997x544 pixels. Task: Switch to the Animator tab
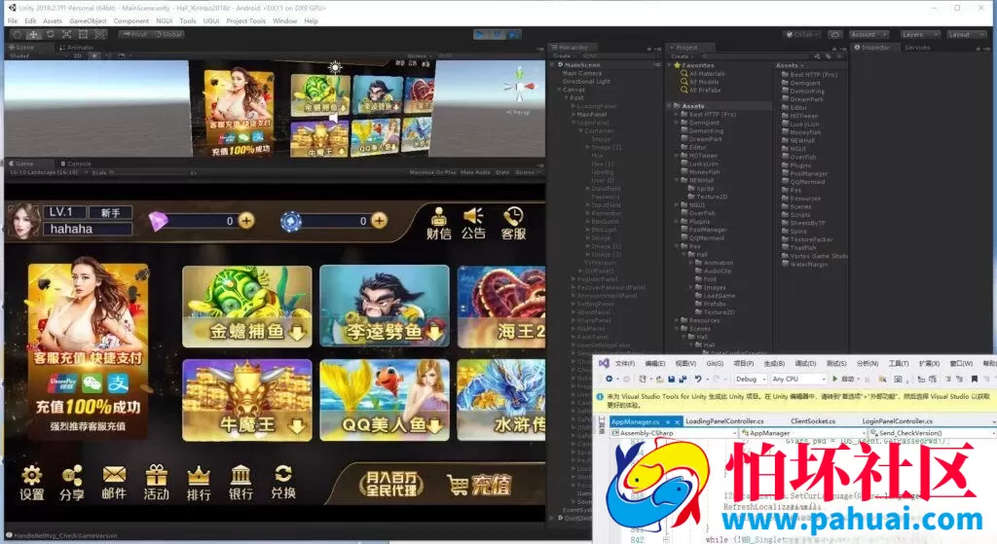[x=76, y=48]
